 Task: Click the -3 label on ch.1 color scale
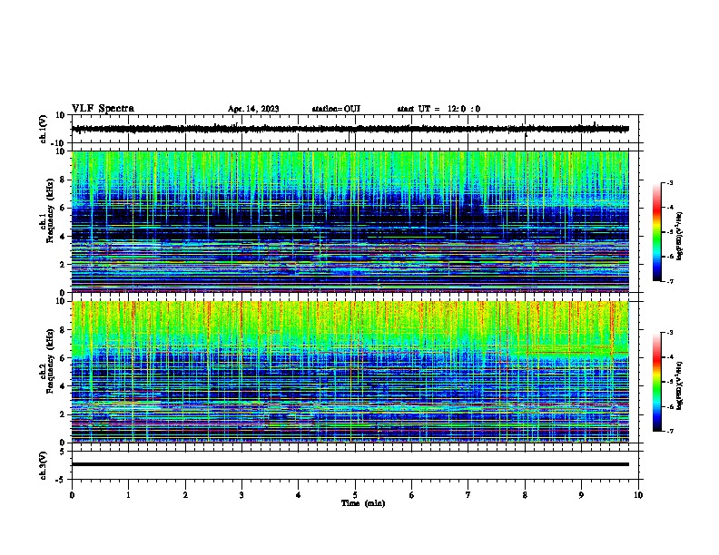click(669, 182)
